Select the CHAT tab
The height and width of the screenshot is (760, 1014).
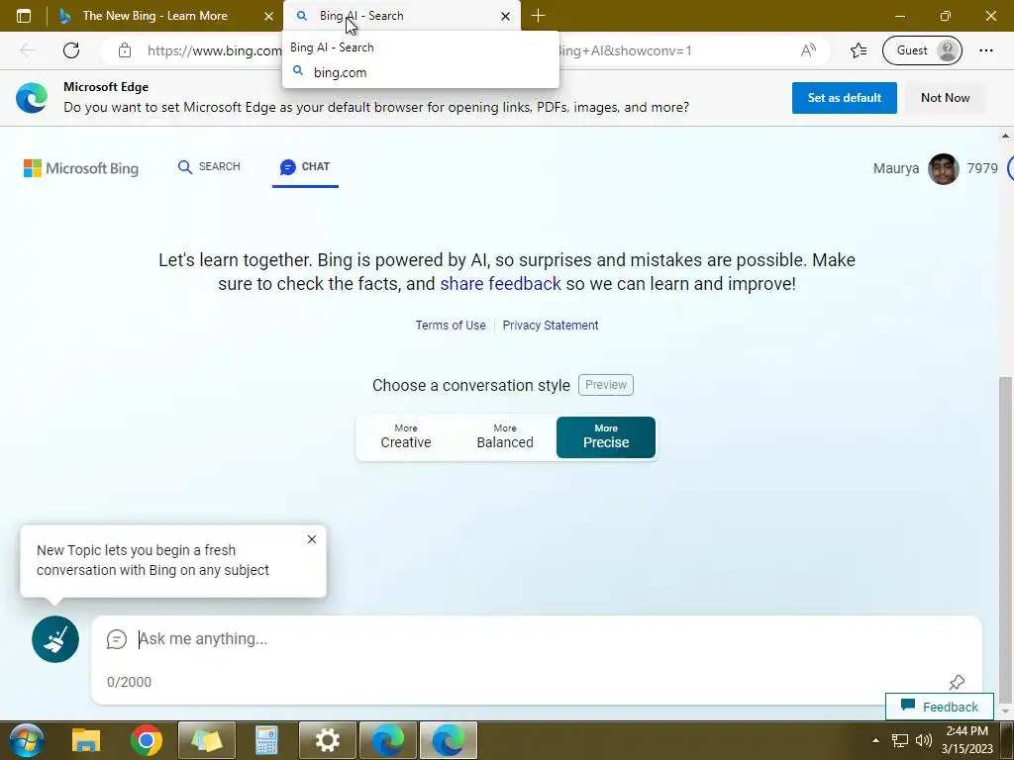pos(305,166)
